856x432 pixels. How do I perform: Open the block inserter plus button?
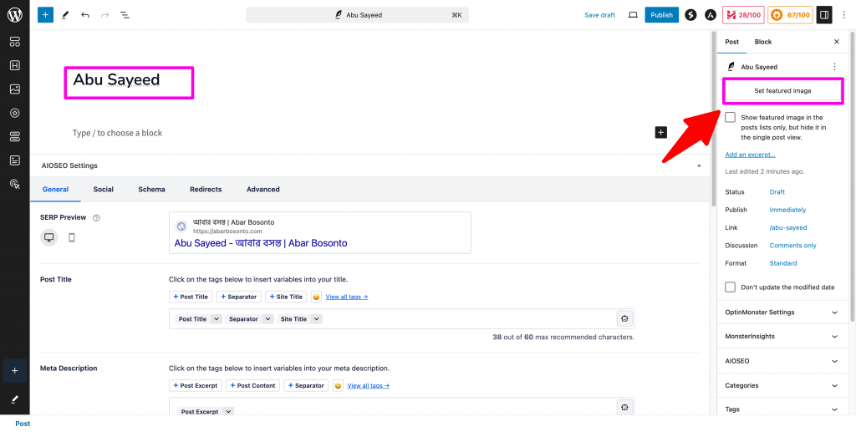tap(44, 15)
